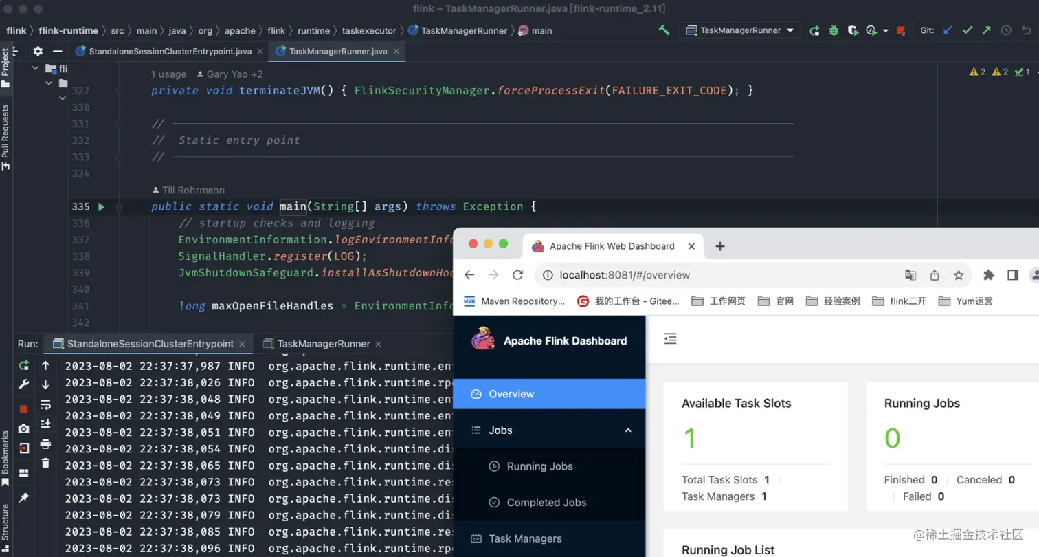Switch to StandaloneSessionClusterEntrypoint Run tab
Screen dimensions: 1039x557
(x=150, y=344)
